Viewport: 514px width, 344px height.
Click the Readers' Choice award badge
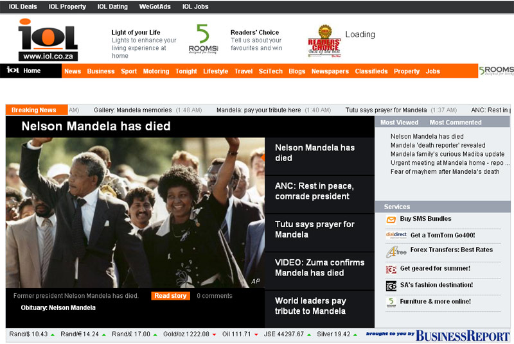point(324,42)
